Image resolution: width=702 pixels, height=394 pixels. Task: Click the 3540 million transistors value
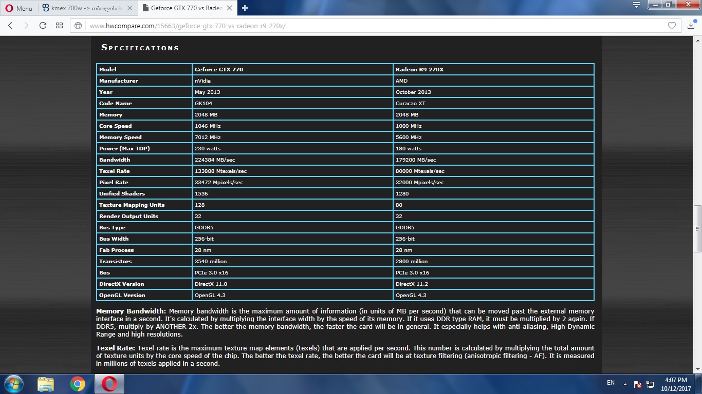211,261
